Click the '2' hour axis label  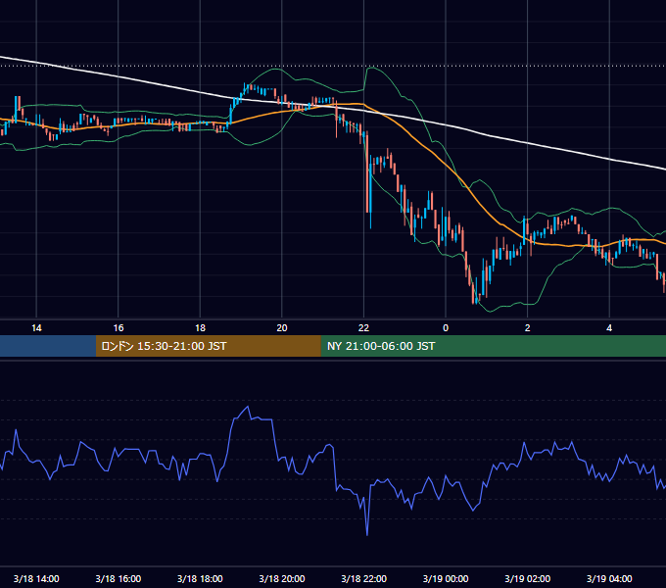click(528, 328)
